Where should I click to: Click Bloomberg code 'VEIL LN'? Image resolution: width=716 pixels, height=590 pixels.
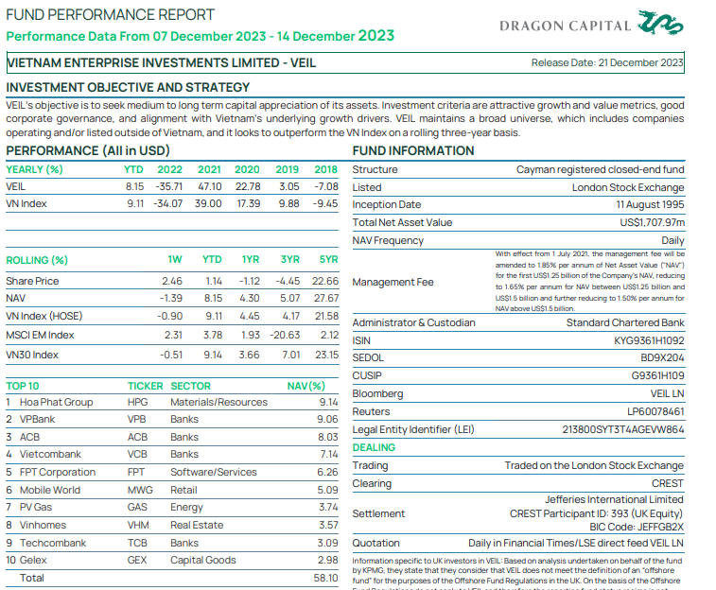(667, 393)
